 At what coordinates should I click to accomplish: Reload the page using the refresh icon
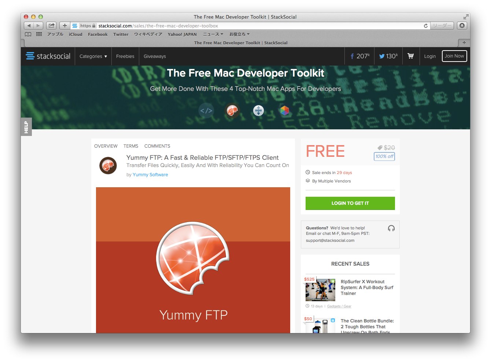(x=425, y=26)
